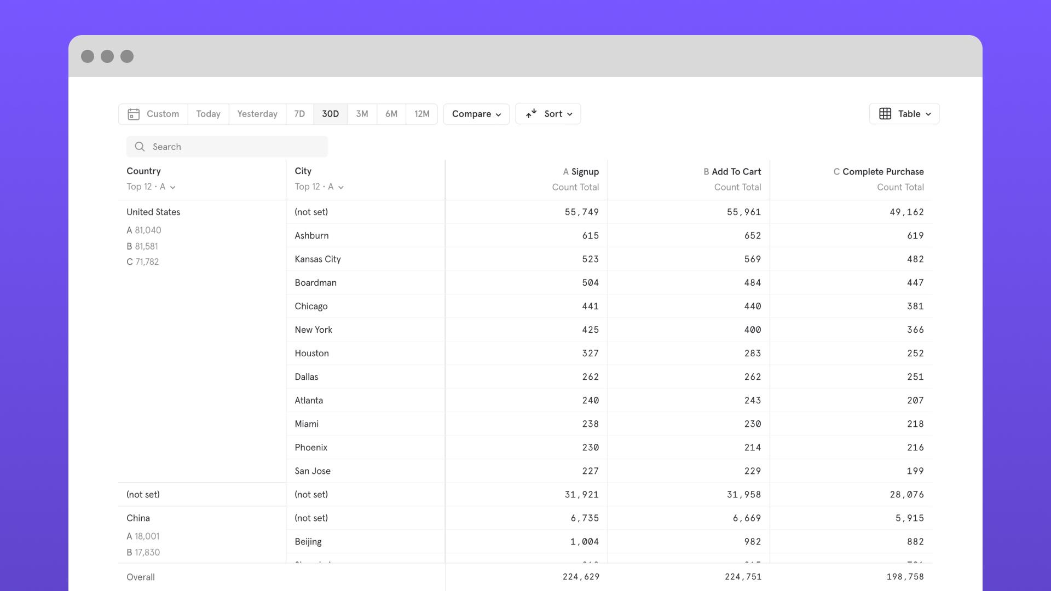Image resolution: width=1051 pixels, height=591 pixels.
Task: Click the calendar icon next to Custom
Action: 133,114
